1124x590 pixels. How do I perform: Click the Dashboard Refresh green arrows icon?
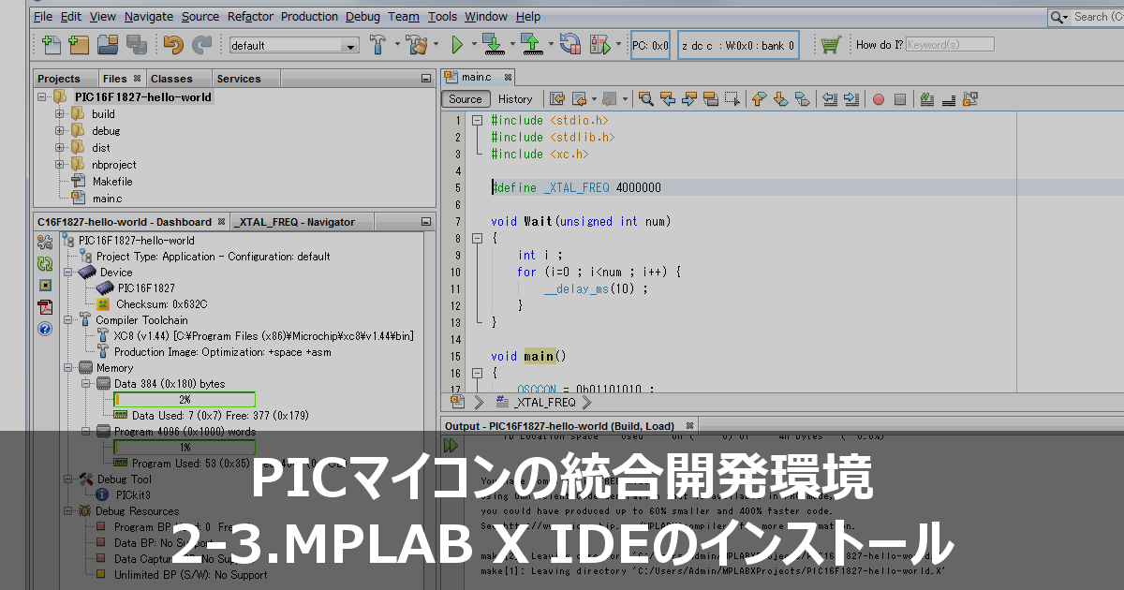44,264
